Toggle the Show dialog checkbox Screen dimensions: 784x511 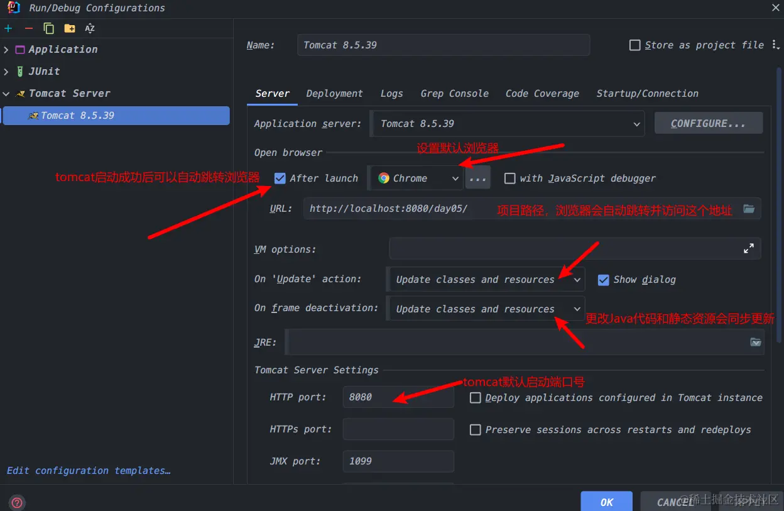pyautogui.click(x=604, y=280)
